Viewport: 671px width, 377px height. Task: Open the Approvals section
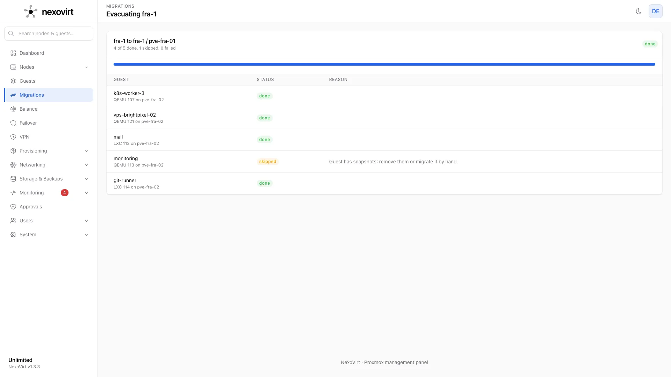(x=49, y=207)
